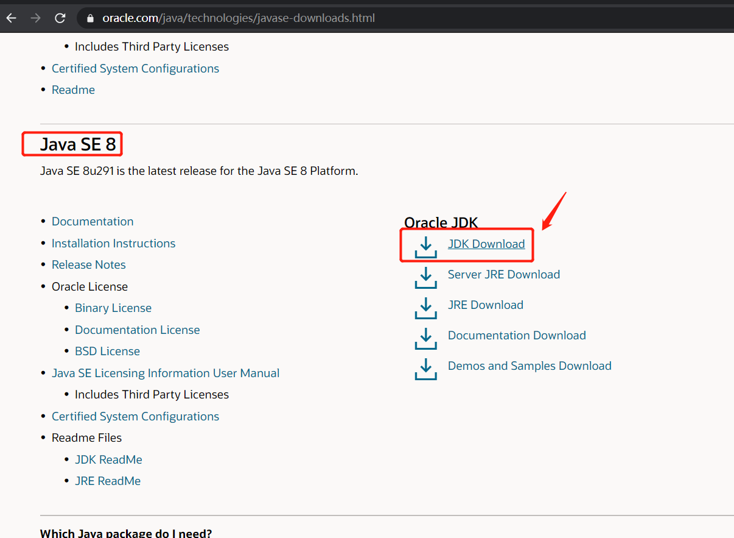Click the 'Oracle License' list item
The width and height of the screenshot is (734, 538).
point(89,286)
